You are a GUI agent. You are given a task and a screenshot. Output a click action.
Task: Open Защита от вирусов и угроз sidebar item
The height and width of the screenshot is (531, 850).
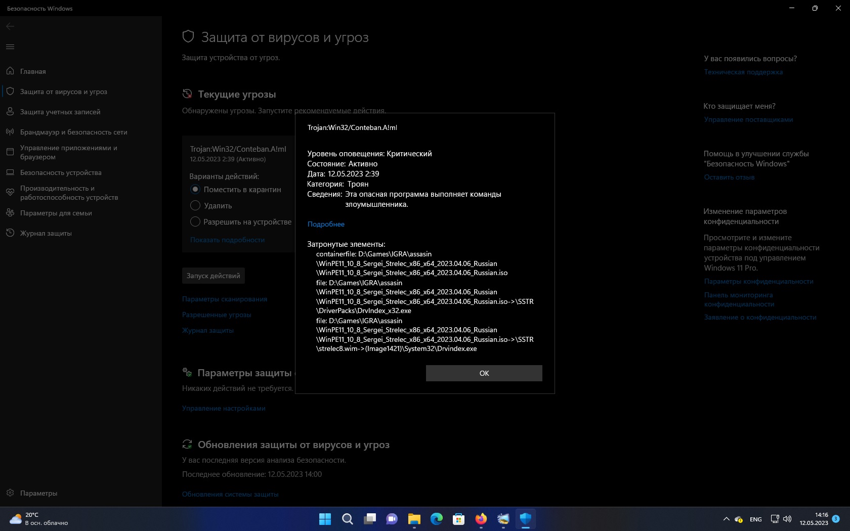(81, 92)
